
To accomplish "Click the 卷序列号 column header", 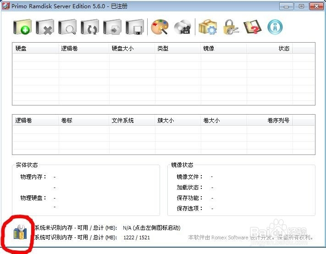I will point(270,120).
